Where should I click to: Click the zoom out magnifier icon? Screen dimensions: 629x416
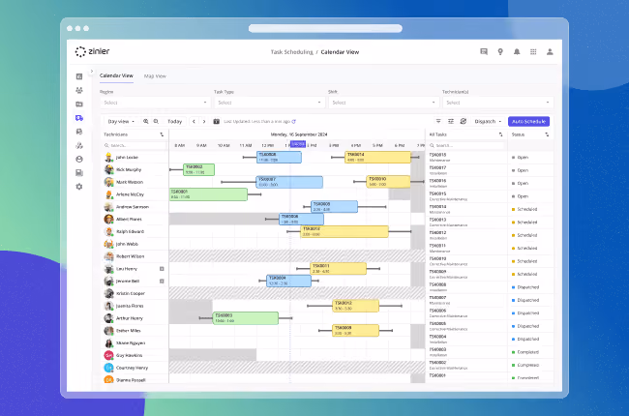coord(156,121)
